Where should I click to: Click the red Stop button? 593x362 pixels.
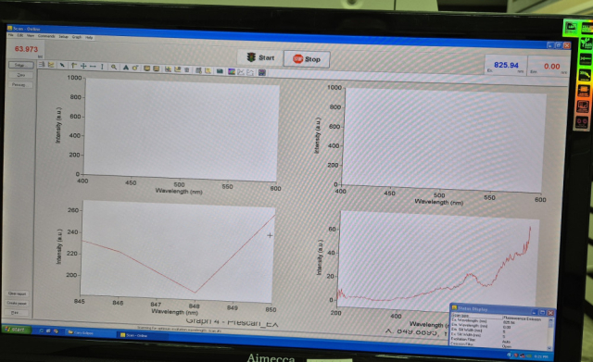307,59
